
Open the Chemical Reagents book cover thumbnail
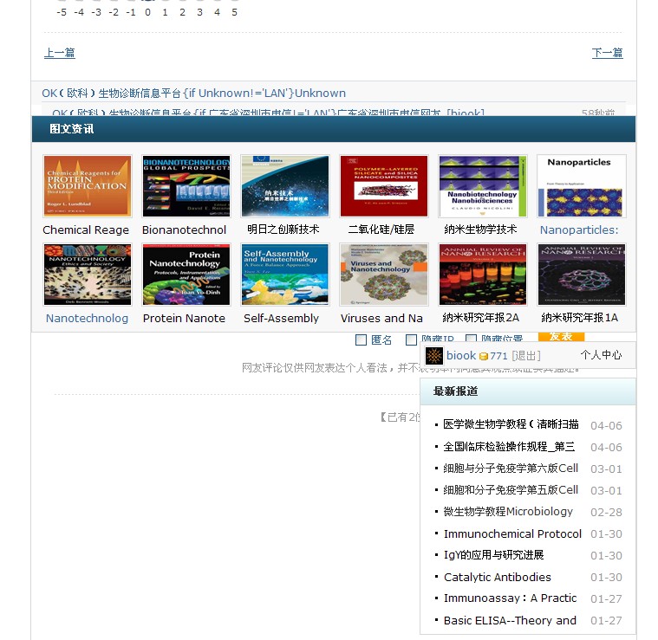[88, 186]
